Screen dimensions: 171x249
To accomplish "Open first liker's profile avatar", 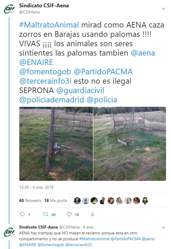I will [77, 201].
